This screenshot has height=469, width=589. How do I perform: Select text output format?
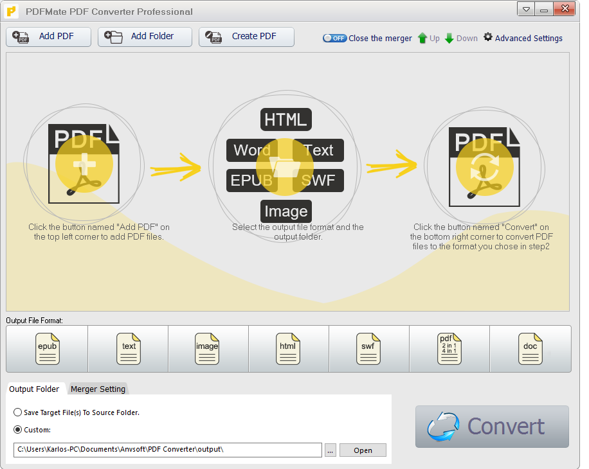tap(128, 349)
